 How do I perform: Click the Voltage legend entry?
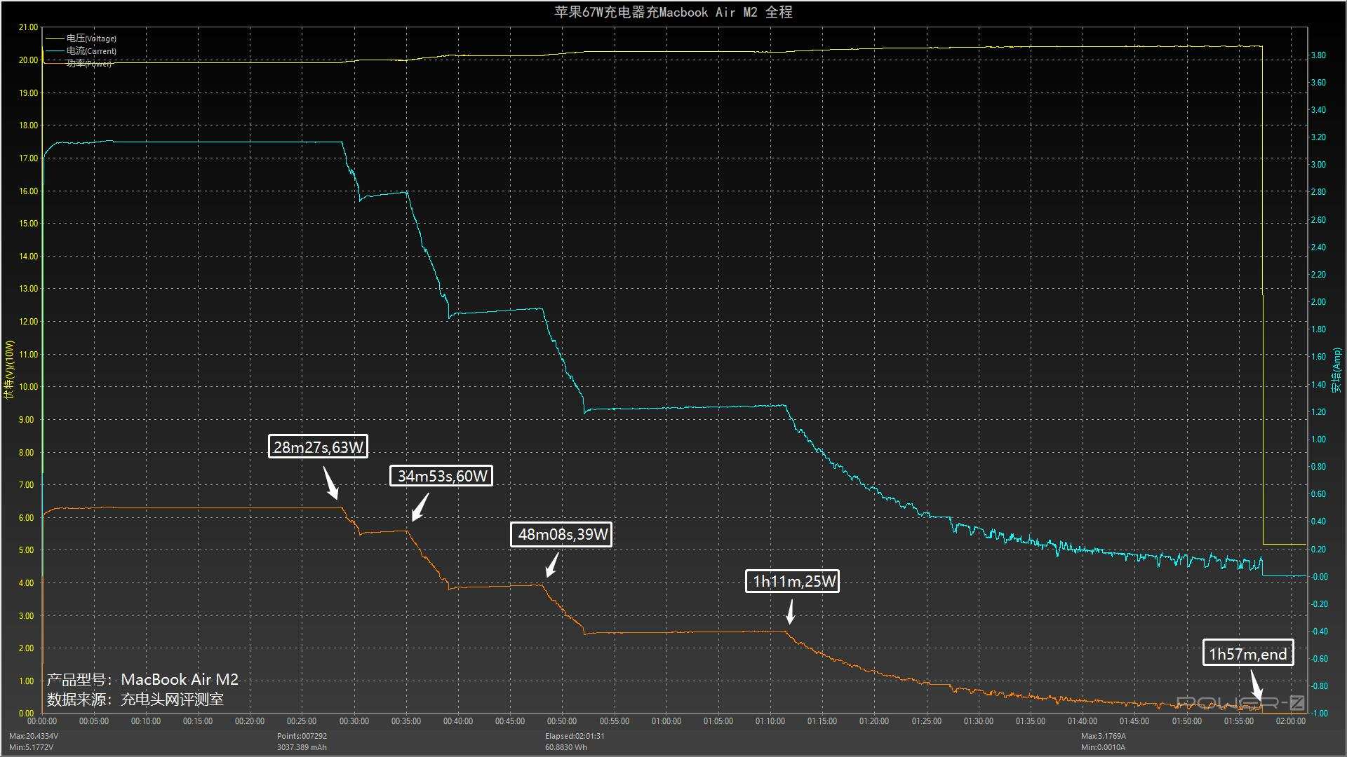click(91, 39)
